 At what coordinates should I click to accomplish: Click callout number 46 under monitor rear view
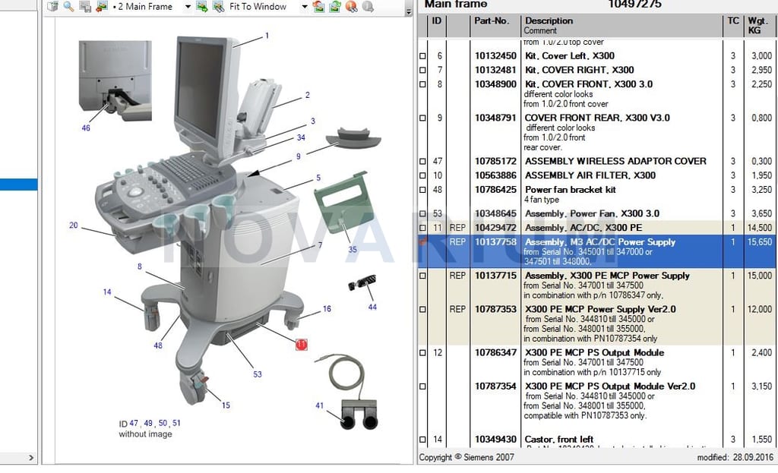pos(86,128)
